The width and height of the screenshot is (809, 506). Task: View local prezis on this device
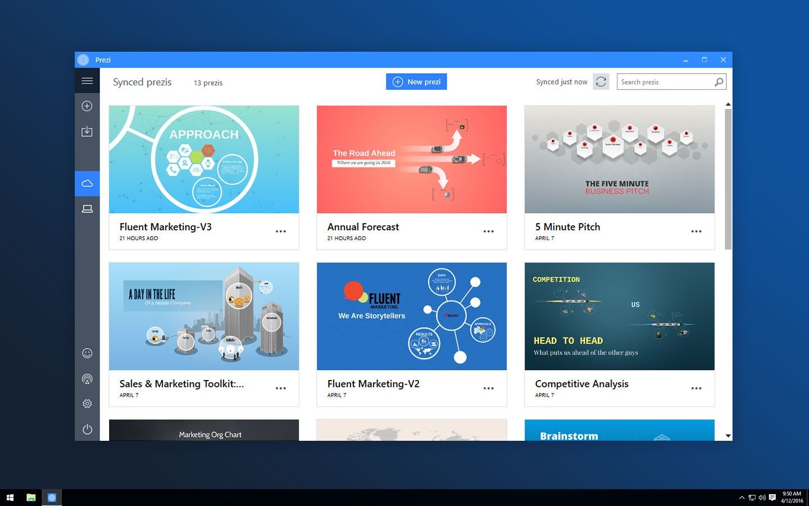pos(87,208)
